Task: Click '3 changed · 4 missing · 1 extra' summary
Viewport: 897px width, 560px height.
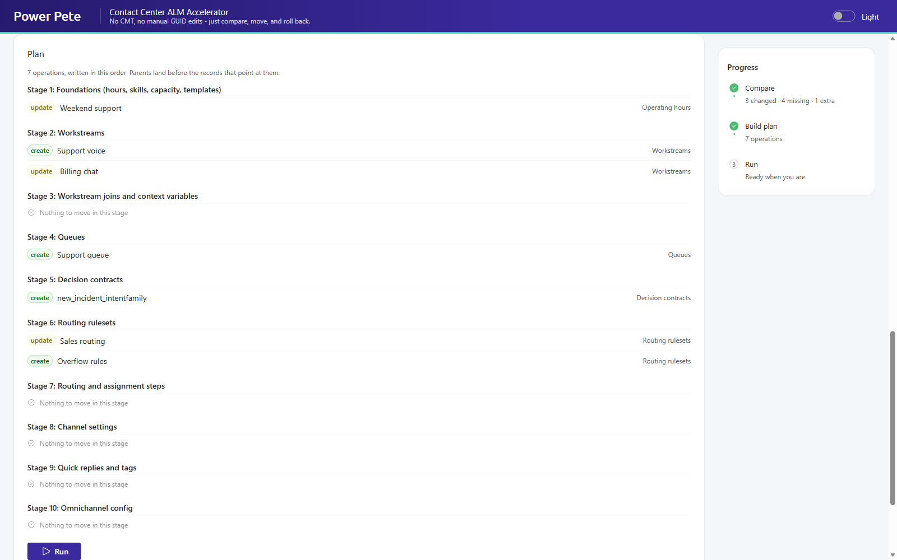Action: [x=789, y=101]
